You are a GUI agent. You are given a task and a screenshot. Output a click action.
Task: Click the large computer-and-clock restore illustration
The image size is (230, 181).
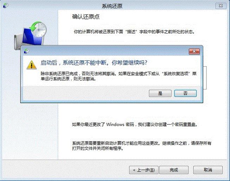[31, 36]
